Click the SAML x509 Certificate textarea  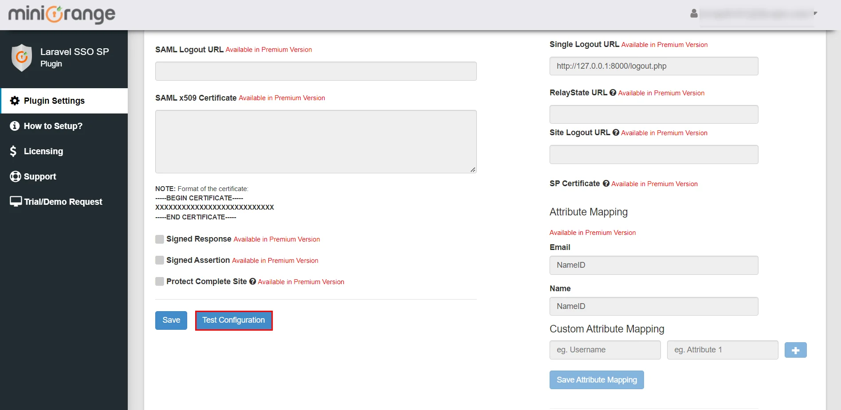click(x=316, y=141)
